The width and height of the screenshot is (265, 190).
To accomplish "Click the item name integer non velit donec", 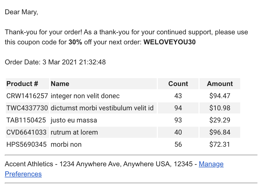I will (85, 96).
